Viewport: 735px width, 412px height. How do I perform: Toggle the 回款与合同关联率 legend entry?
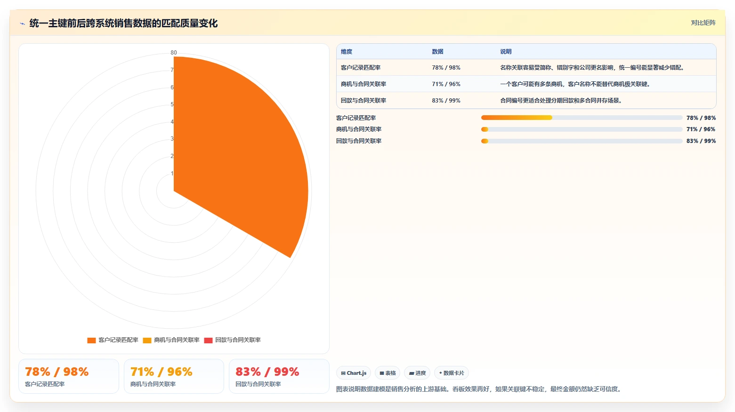tap(232, 340)
